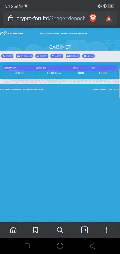Click the Opening date column header
Viewport: 120px width, 254px height.
click(54, 68)
